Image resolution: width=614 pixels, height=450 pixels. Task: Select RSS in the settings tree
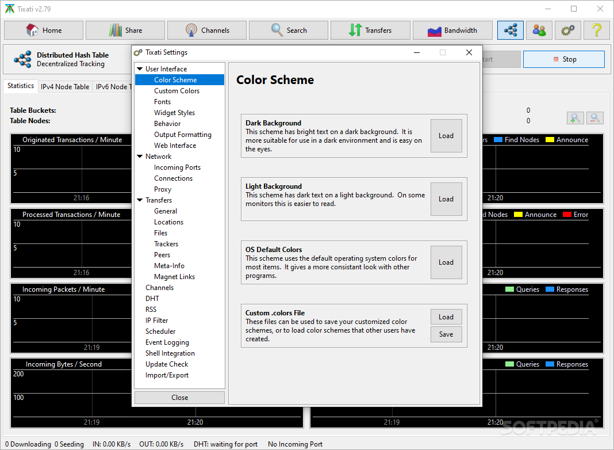pyautogui.click(x=151, y=310)
